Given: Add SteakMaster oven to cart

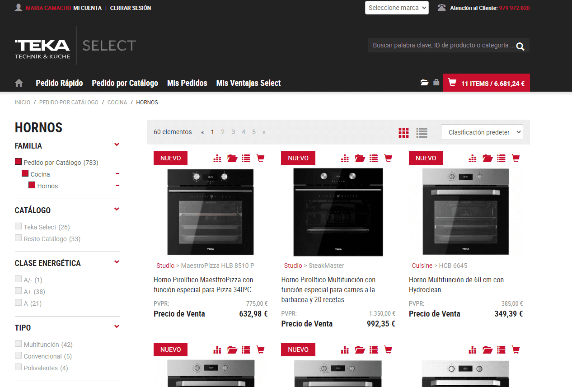Looking at the screenshot, I should pyautogui.click(x=388, y=158).
